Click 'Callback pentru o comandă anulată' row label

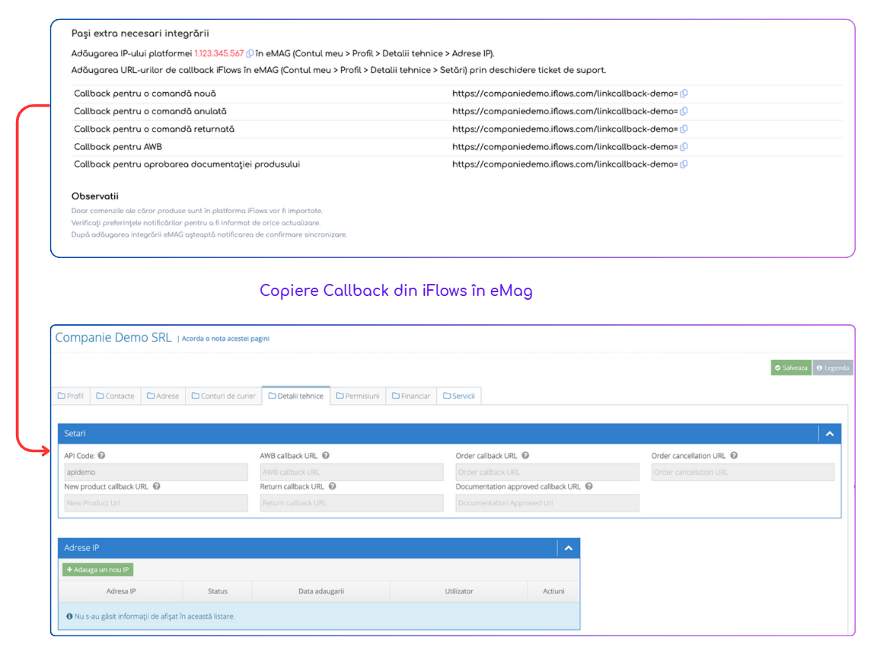point(150,111)
